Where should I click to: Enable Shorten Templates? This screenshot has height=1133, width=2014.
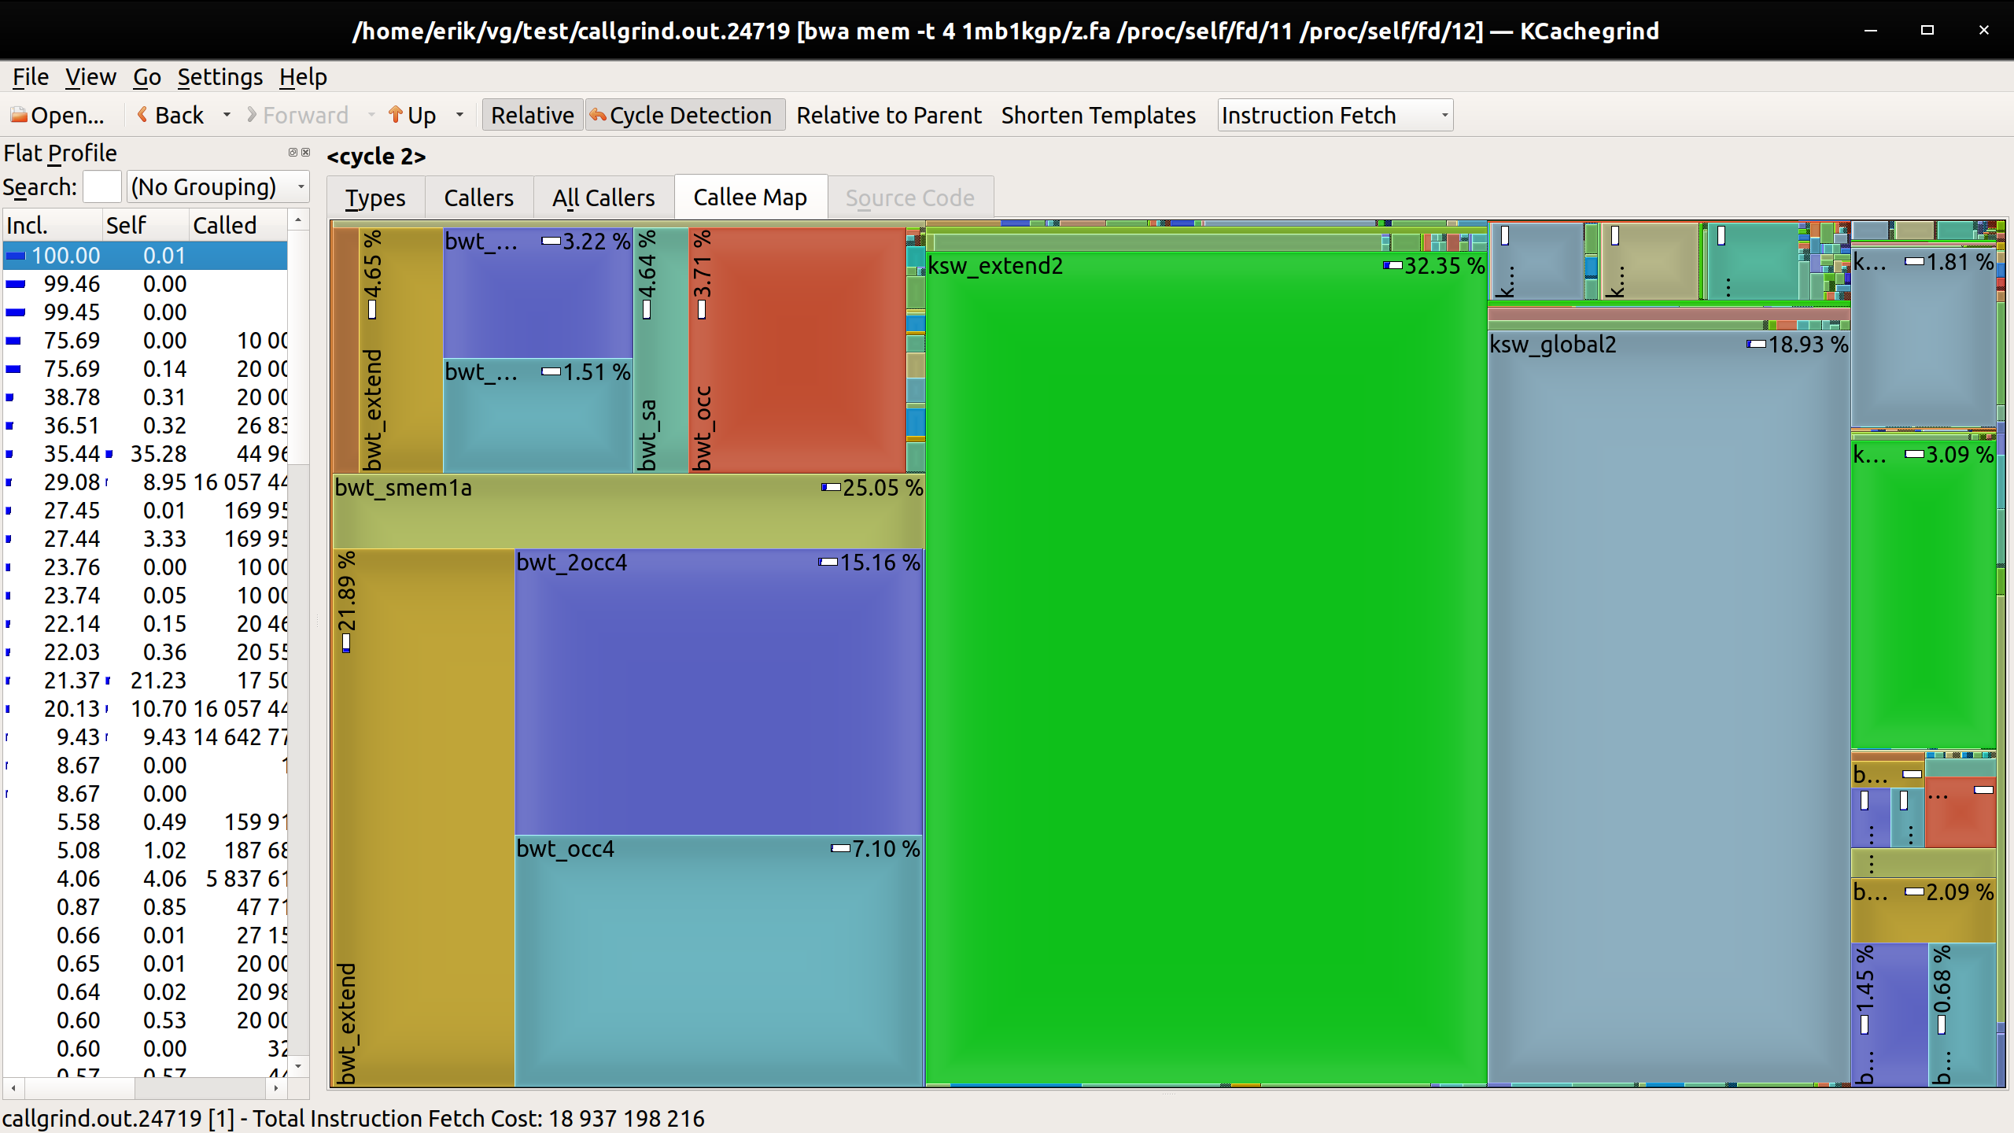tap(1098, 115)
